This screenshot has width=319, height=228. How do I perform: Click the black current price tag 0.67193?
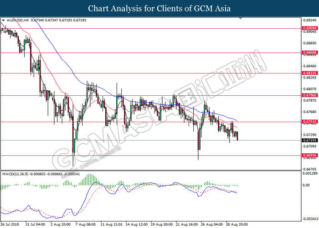click(309, 140)
